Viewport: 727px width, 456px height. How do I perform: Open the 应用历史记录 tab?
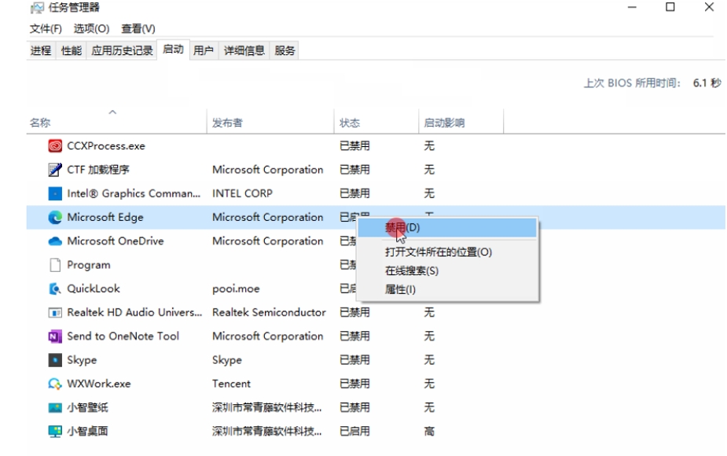[x=122, y=50]
